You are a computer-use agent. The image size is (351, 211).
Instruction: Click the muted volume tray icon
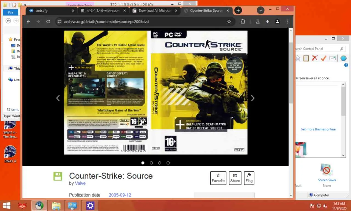click(x=325, y=206)
